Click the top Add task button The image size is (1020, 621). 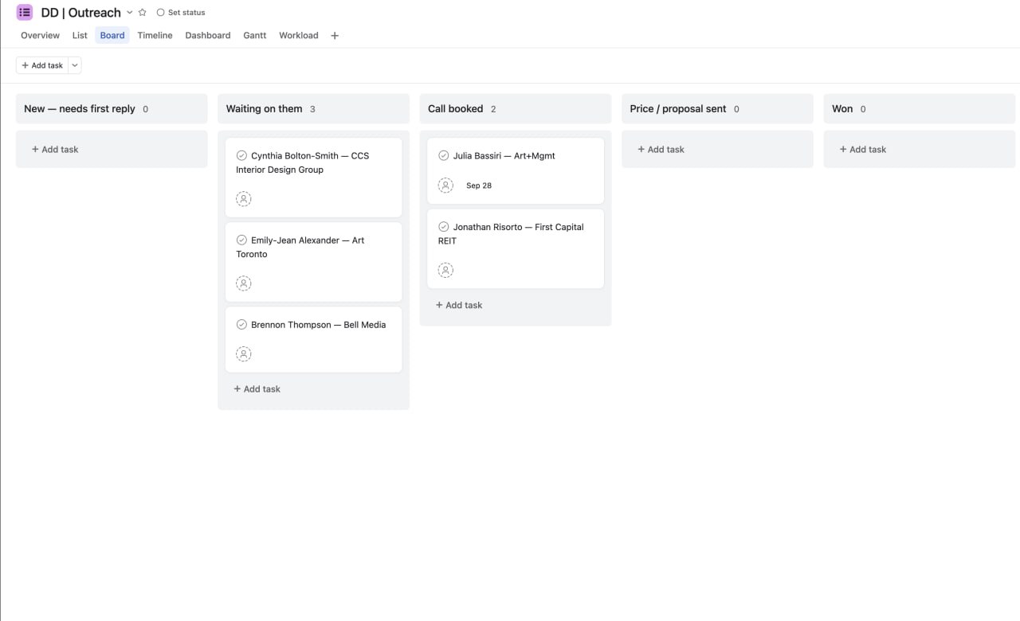point(42,65)
